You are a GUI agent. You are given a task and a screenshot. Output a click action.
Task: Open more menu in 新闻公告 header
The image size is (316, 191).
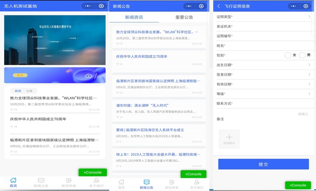point(189,6)
